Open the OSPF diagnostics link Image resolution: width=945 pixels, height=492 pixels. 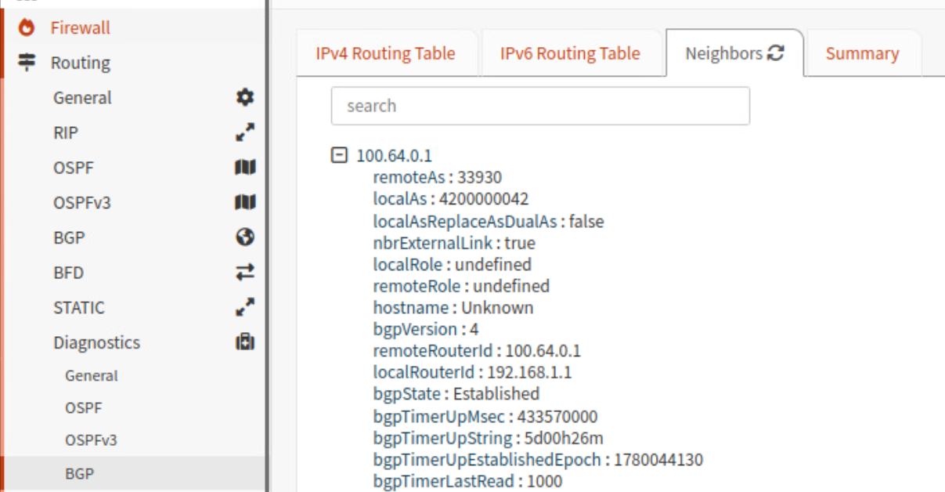point(84,408)
